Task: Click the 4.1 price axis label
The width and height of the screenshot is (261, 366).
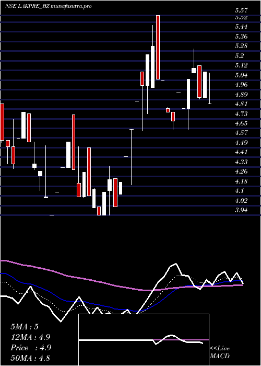Action: (x=239, y=191)
